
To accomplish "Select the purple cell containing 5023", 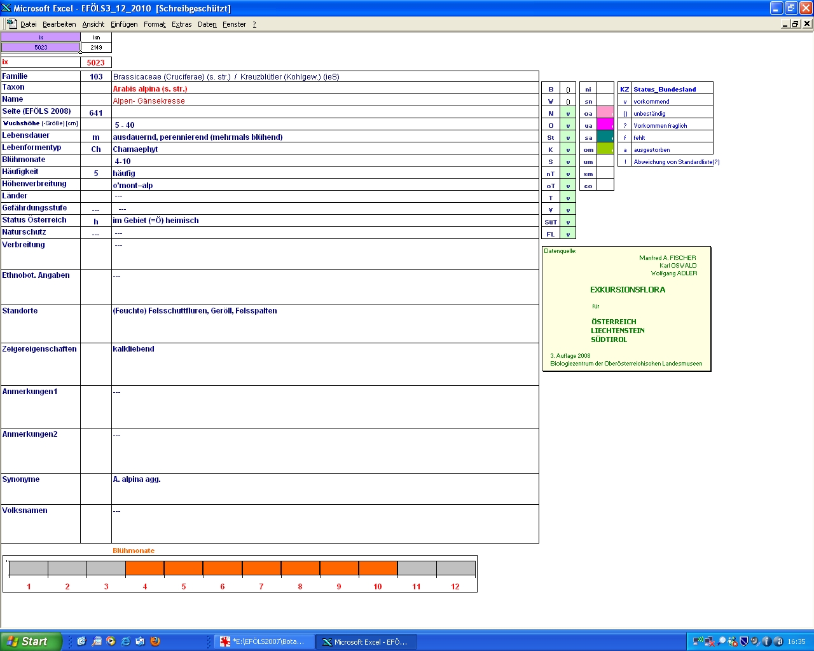I will coord(41,47).
